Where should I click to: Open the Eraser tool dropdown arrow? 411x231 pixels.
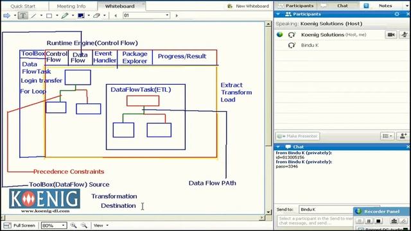[104, 15]
